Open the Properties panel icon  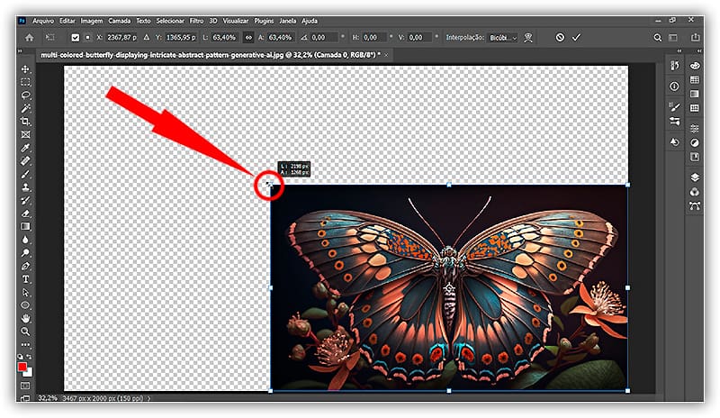695,129
